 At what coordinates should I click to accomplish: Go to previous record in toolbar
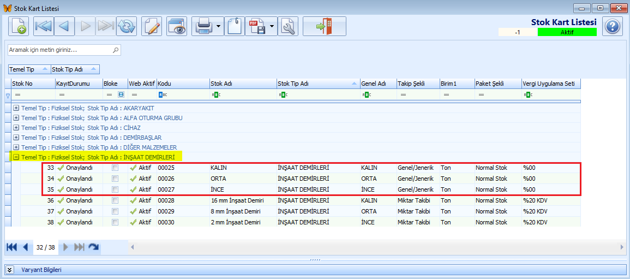pyautogui.click(x=64, y=27)
